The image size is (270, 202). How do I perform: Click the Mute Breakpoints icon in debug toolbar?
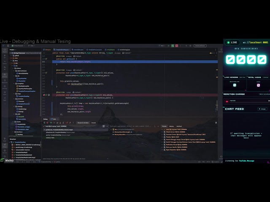[70, 122]
